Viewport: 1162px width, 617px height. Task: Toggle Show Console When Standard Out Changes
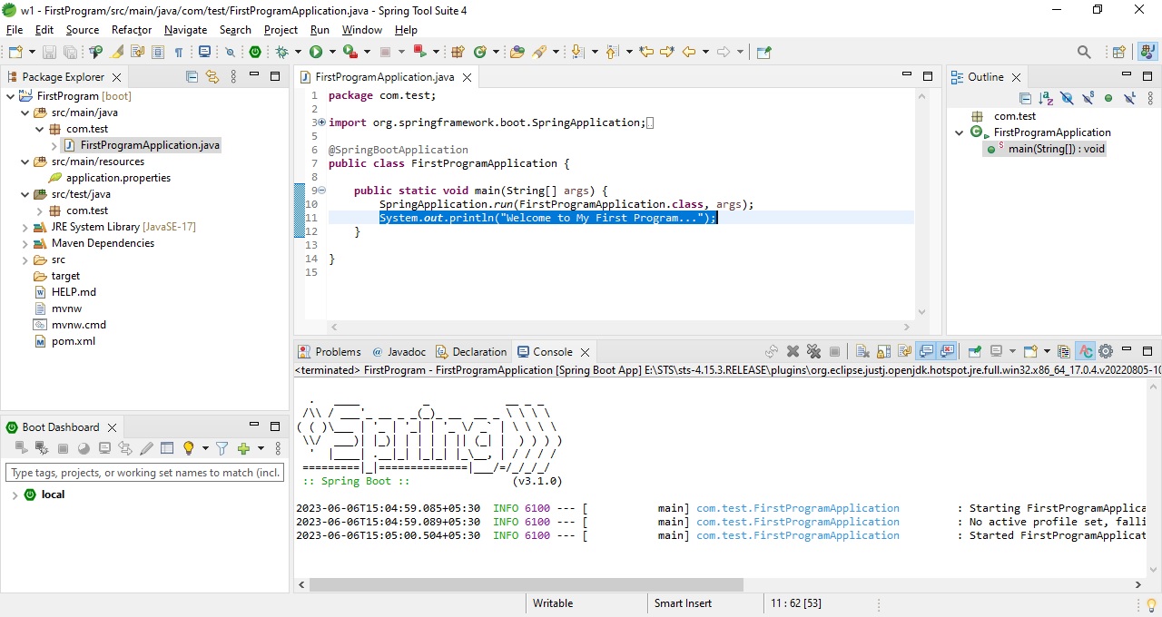coord(926,351)
